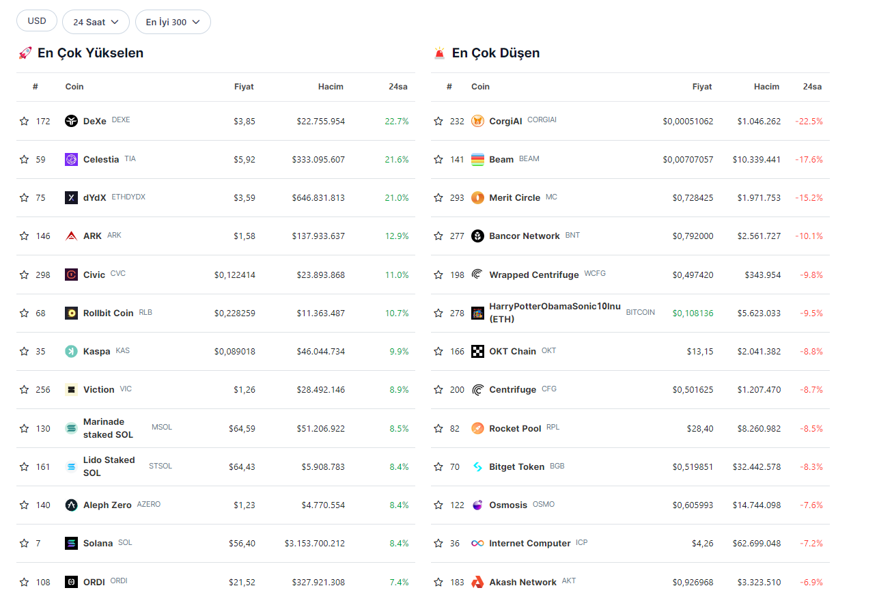Select the USD currency button

click(37, 21)
